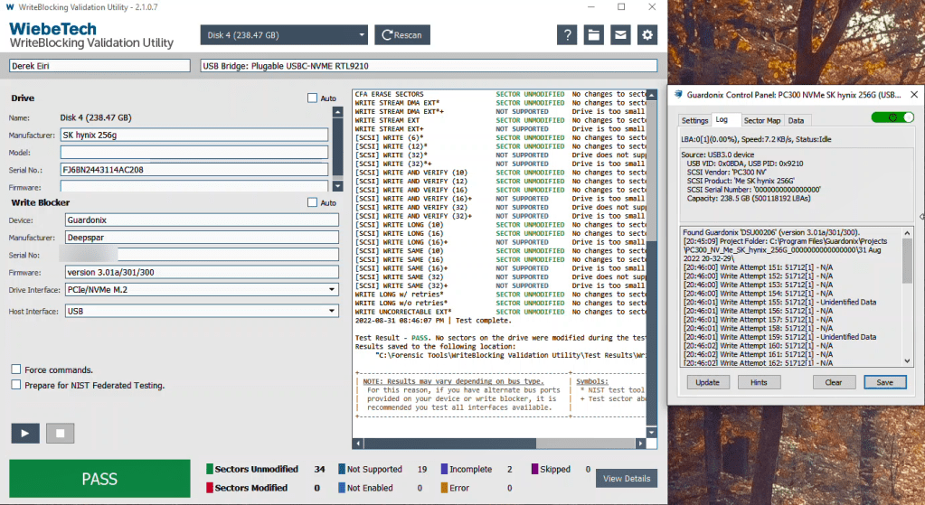Expand the Drive Interface dropdown
Image resolution: width=925 pixels, height=505 pixels.
coord(202,290)
